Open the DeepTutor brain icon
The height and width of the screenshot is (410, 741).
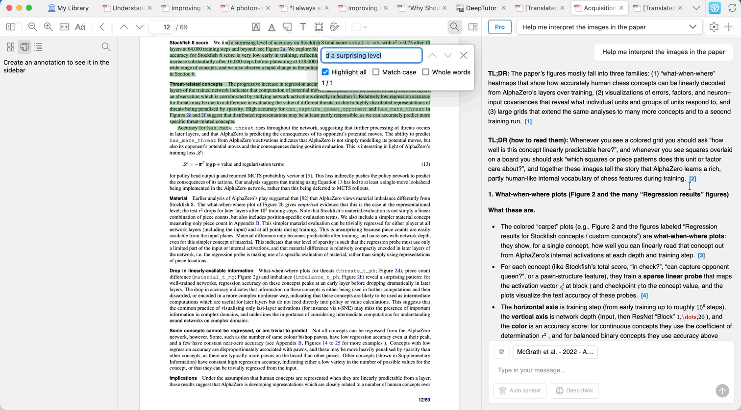[x=714, y=8]
